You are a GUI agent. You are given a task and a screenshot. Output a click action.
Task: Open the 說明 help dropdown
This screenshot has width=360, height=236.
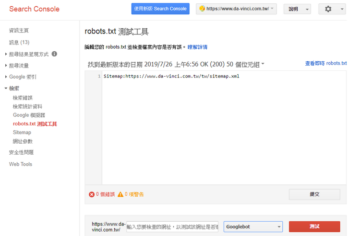click(297, 9)
